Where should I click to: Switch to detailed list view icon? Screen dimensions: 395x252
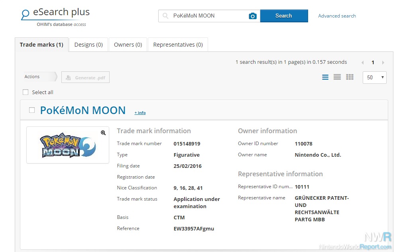(x=325, y=77)
